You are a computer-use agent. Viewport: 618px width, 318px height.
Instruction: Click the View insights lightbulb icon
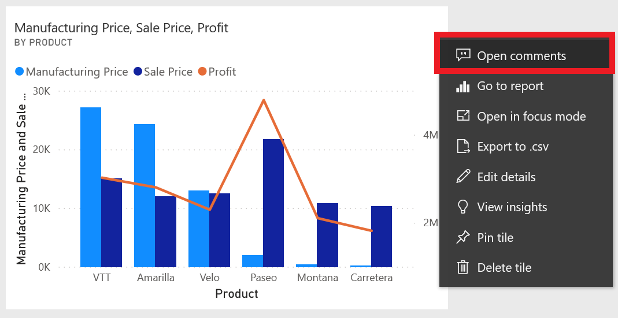click(x=462, y=207)
